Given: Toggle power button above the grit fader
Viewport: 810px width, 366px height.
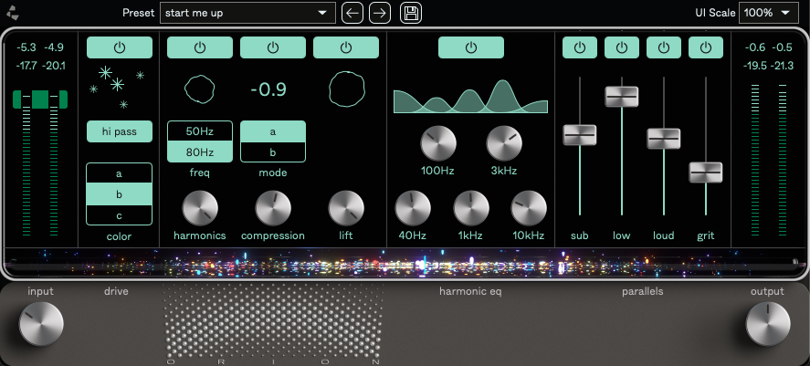Looking at the screenshot, I should click(x=705, y=47).
